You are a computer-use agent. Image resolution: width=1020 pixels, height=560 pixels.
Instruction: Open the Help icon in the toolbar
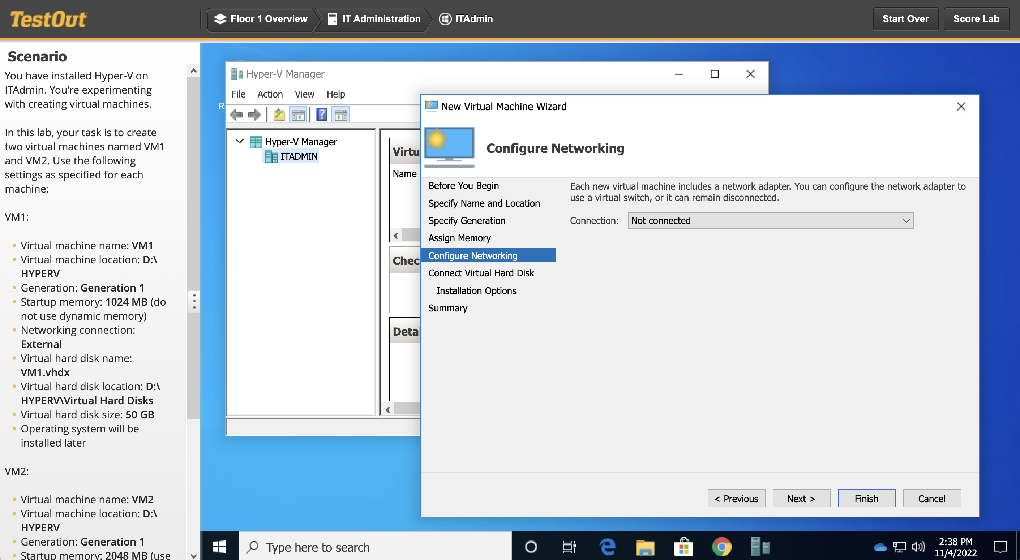(321, 115)
